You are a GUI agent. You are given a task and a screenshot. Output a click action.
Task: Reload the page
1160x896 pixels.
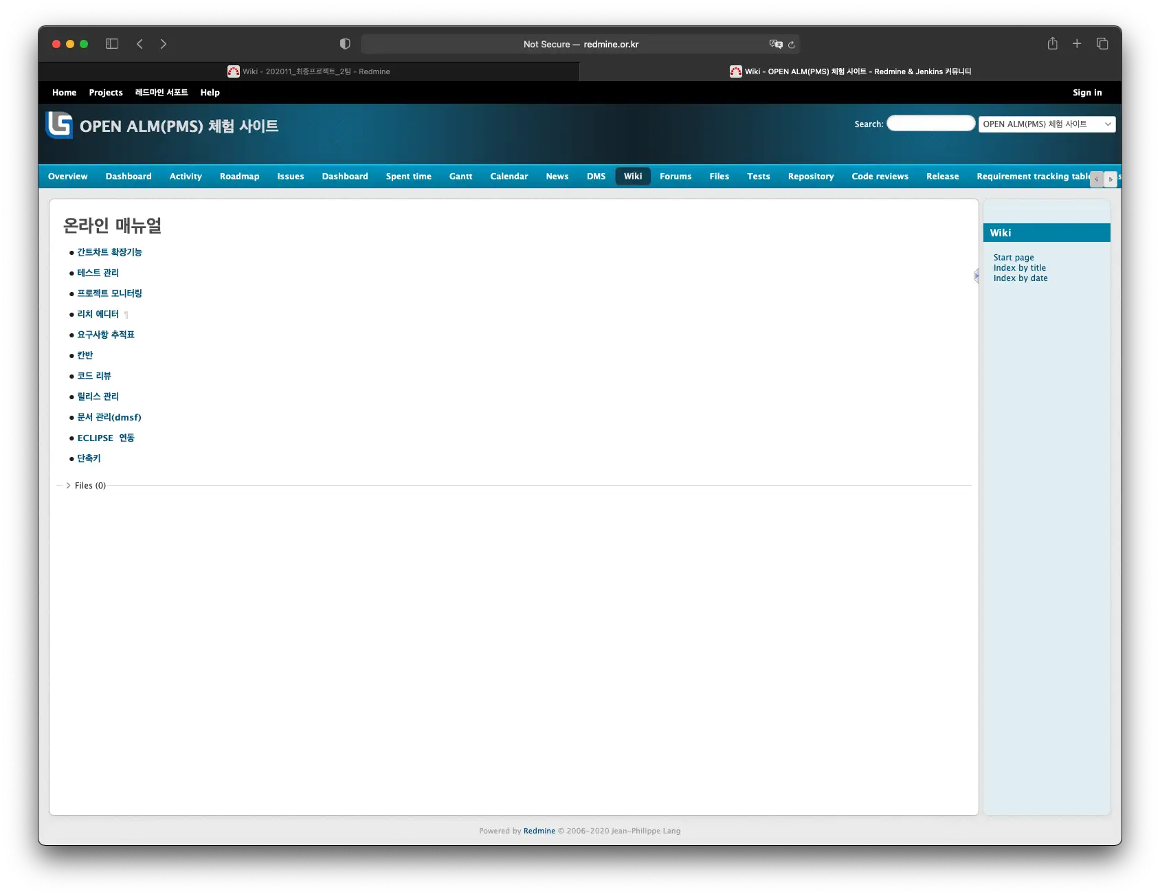(x=792, y=45)
